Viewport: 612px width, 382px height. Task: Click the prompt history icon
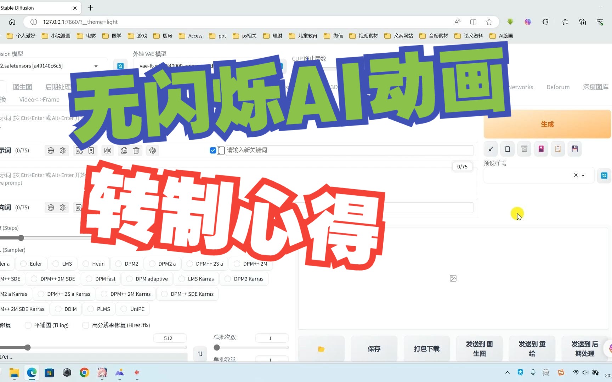click(x=79, y=151)
